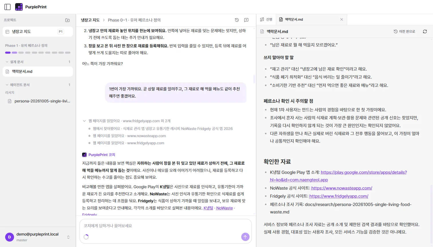Open Fridgely official site link
The image size is (433, 247).
coord(339,196)
